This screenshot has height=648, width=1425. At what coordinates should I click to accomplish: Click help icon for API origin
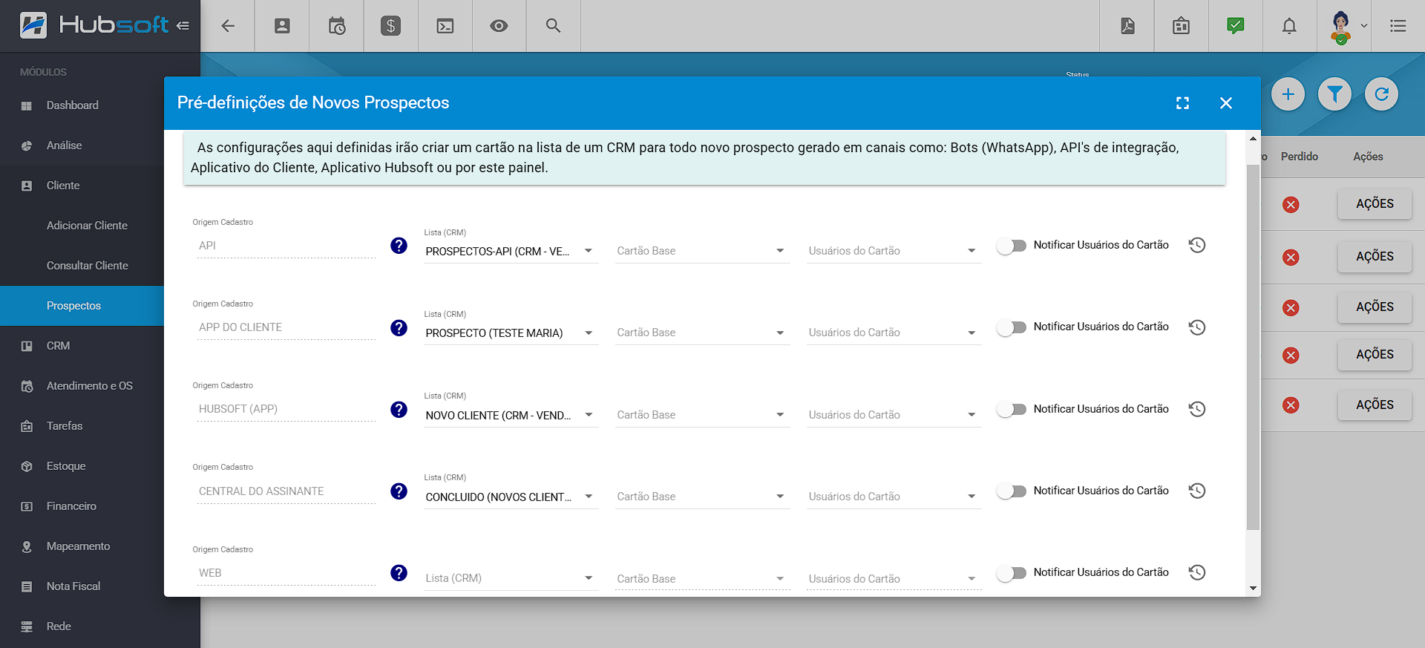399,246
